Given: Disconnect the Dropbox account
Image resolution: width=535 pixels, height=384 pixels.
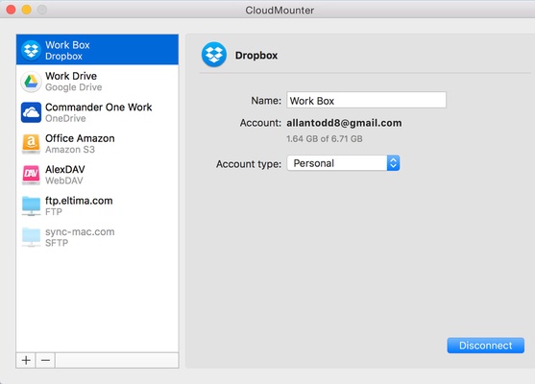Looking at the screenshot, I should coord(485,346).
